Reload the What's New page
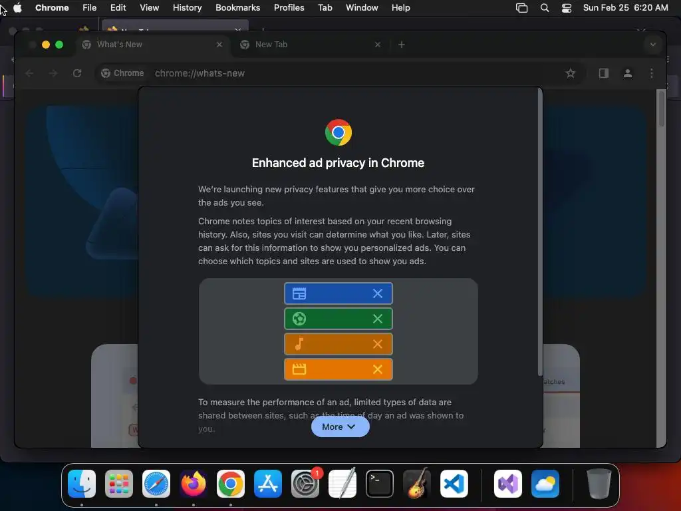681x511 pixels. pos(77,73)
